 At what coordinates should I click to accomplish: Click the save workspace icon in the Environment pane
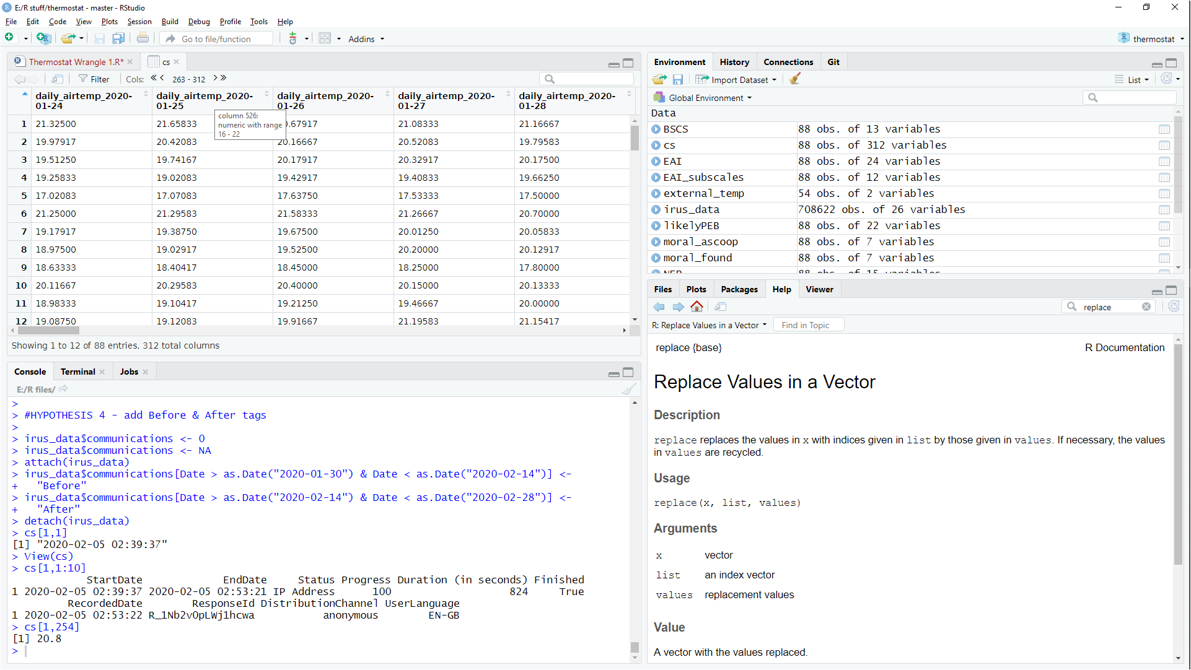(678, 79)
